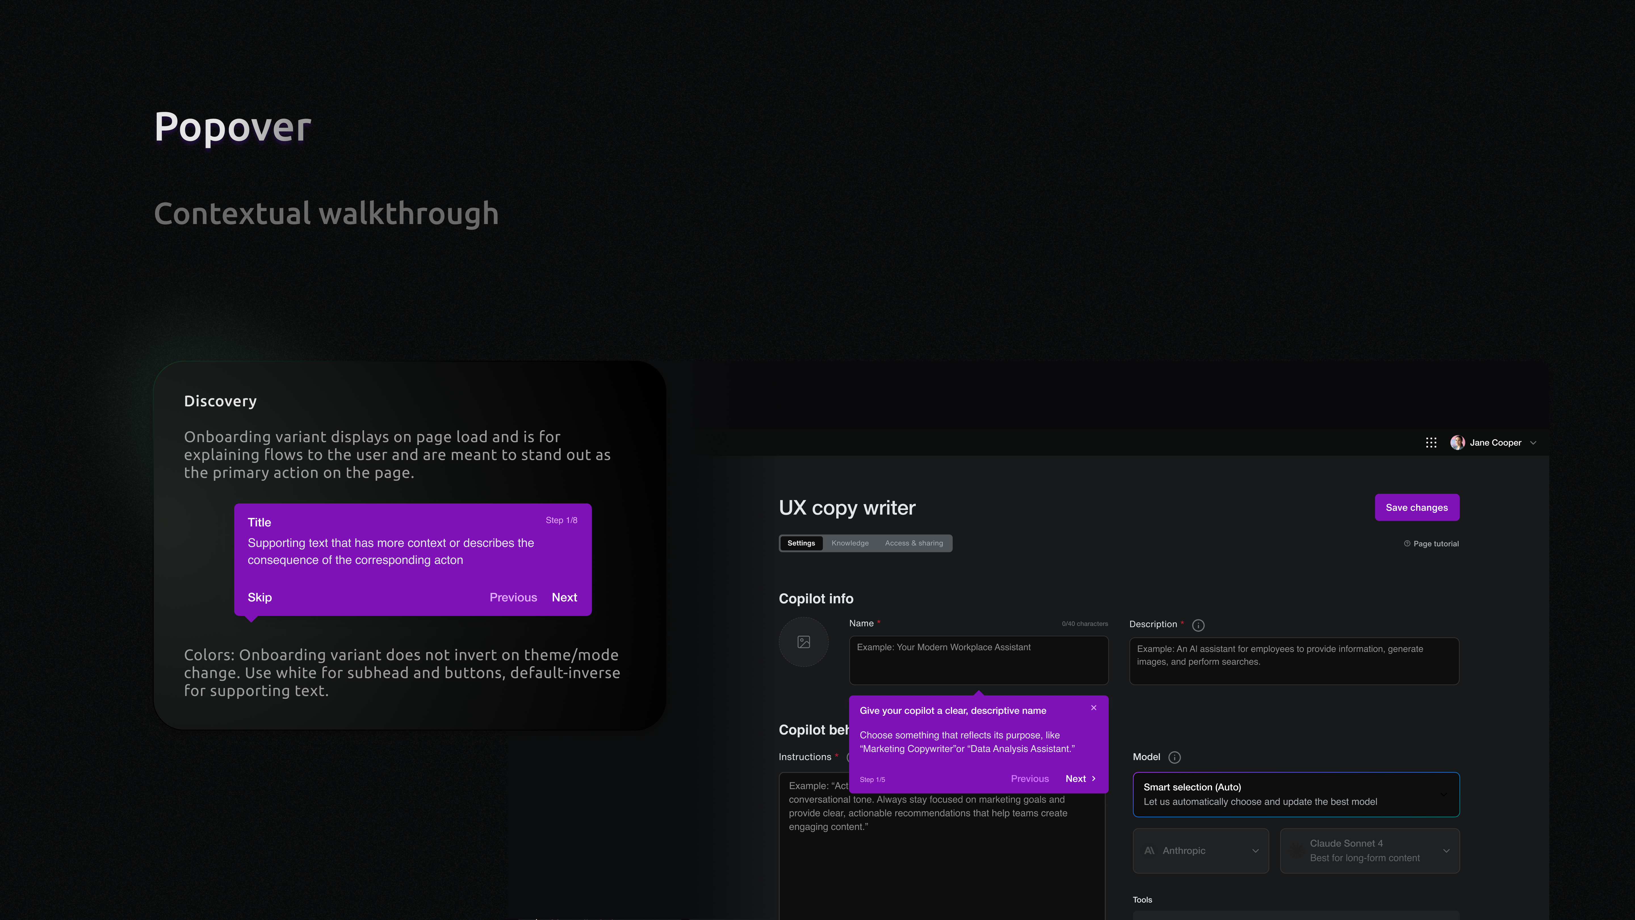Open the Claude Sonnet 4 model dropdown
Screen dimensions: 1635x920
1370,851
